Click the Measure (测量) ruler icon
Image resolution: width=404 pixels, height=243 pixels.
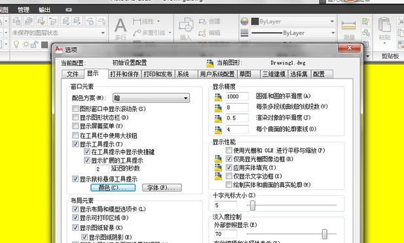(349, 25)
